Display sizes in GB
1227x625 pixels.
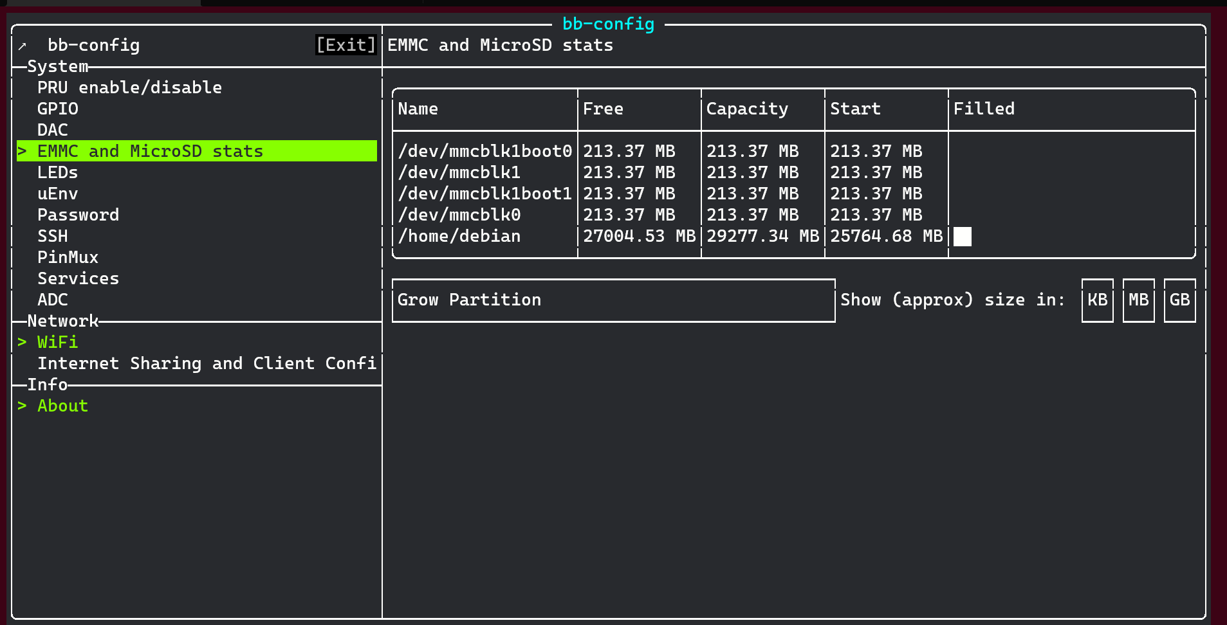click(1179, 300)
